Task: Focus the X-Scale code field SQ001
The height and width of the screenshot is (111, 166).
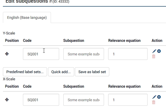Action: (x=41, y=100)
